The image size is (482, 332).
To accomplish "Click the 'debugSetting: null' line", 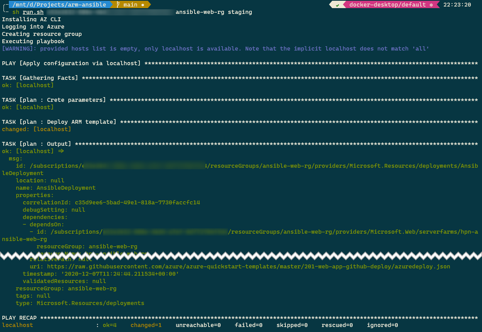I will (54, 210).
